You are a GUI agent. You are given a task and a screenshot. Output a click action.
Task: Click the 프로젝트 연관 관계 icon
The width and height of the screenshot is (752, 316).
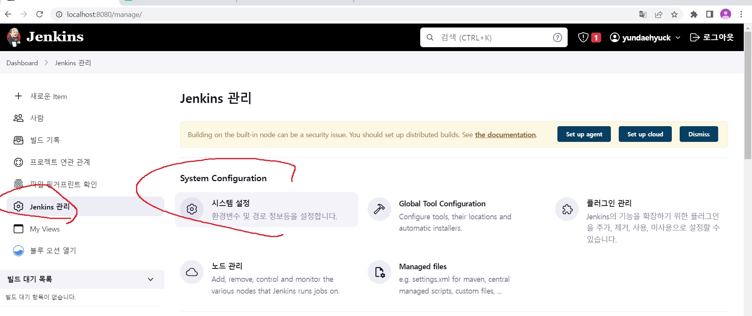(x=18, y=162)
